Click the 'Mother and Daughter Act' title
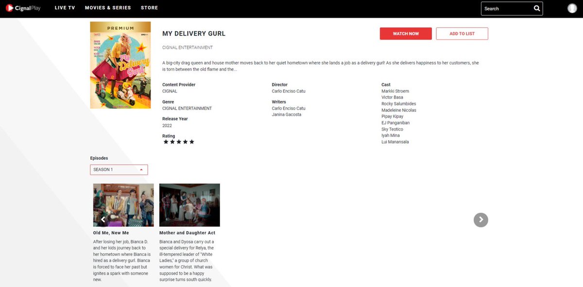The image size is (583, 287). click(187, 233)
